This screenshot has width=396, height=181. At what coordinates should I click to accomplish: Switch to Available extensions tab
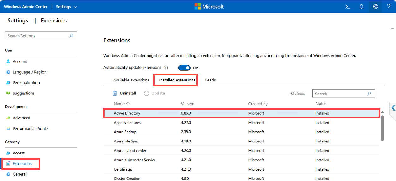pyautogui.click(x=131, y=80)
